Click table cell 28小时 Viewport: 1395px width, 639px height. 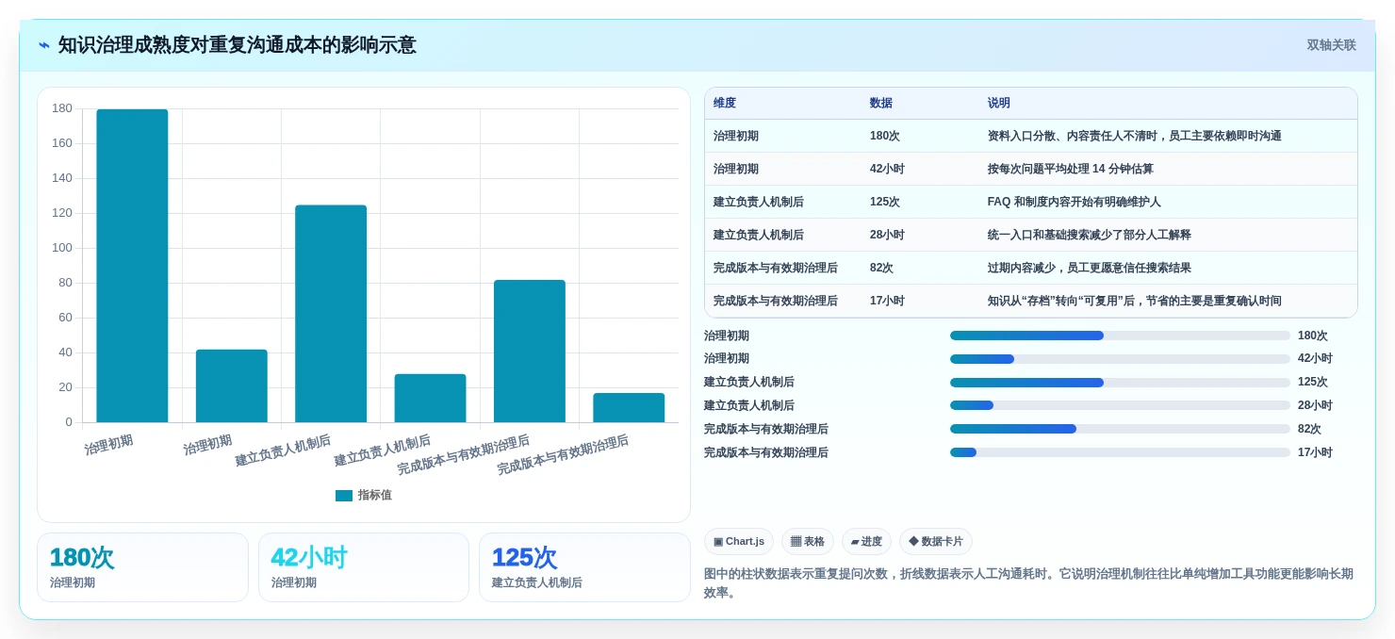point(887,235)
